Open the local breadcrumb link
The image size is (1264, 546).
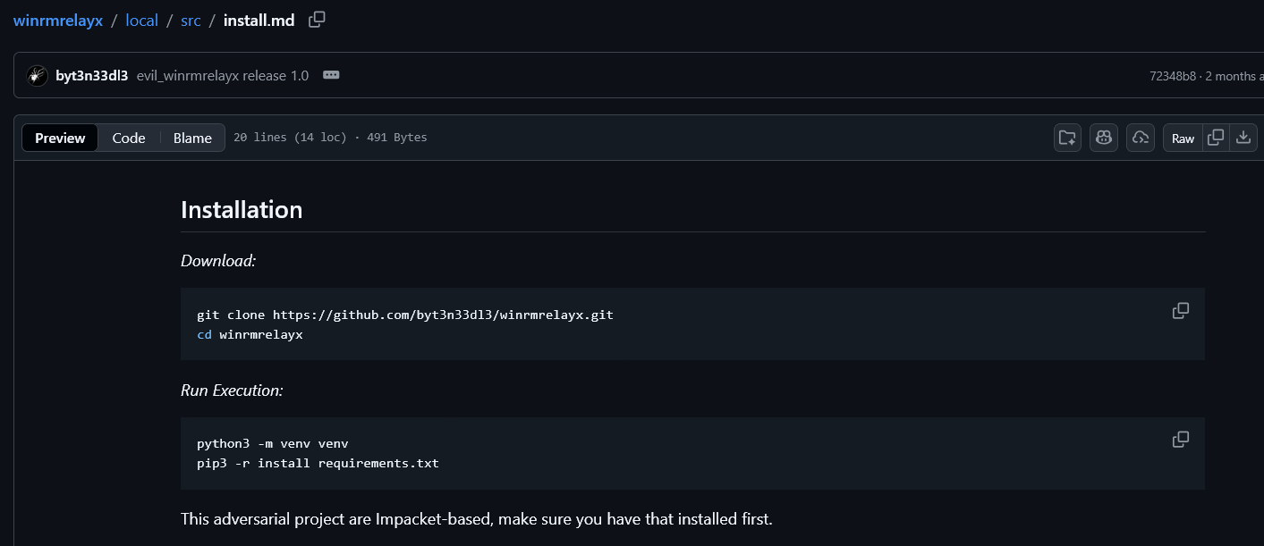[x=141, y=19]
